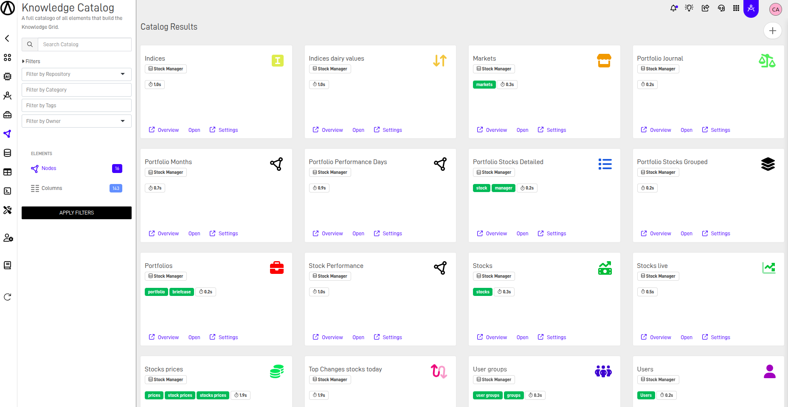Image resolution: width=788 pixels, height=407 pixels.
Task: Click Stock Manager badge on Stocks live
Action: tap(658, 276)
